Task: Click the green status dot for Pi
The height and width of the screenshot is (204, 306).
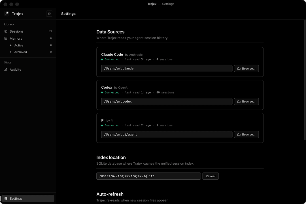Action: 102,126
